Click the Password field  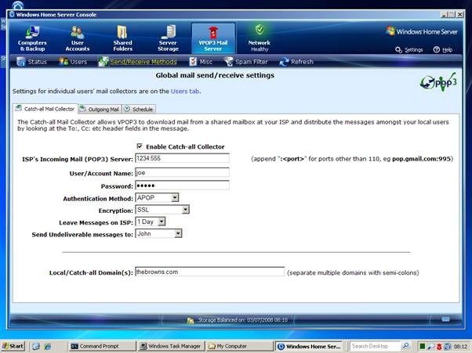coord(182,186)
